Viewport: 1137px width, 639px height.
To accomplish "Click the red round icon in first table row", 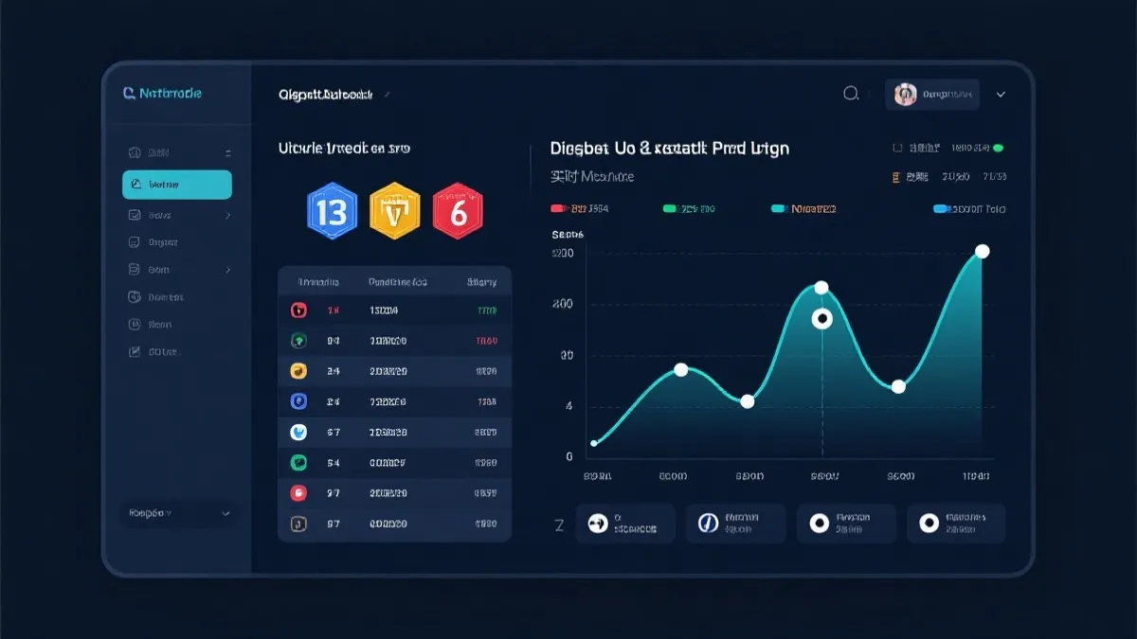I will [298, 310].
